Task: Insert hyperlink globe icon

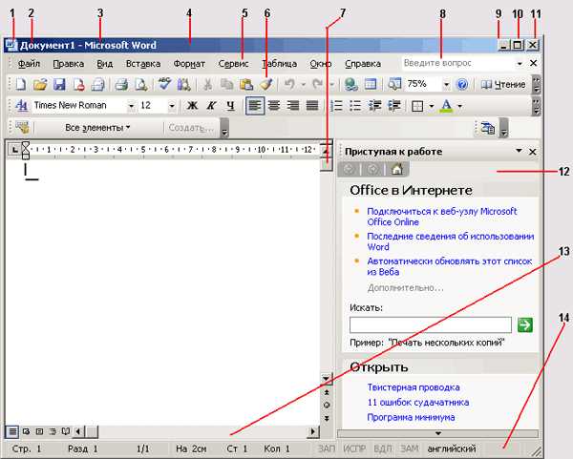Action: click(350, 85)
